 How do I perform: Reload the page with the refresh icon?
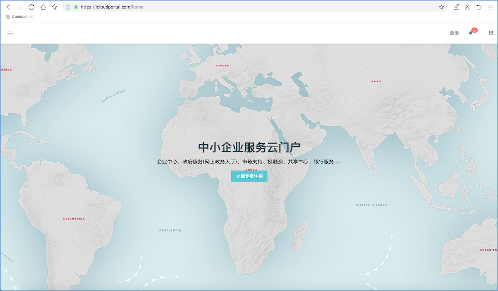coord(31,7)
